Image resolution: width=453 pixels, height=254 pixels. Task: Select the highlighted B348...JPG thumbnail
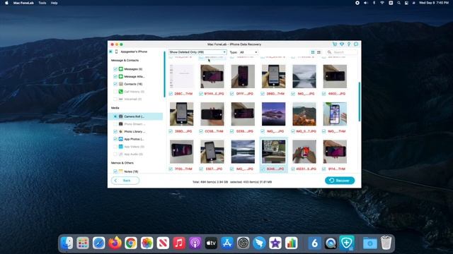[273, 152]
